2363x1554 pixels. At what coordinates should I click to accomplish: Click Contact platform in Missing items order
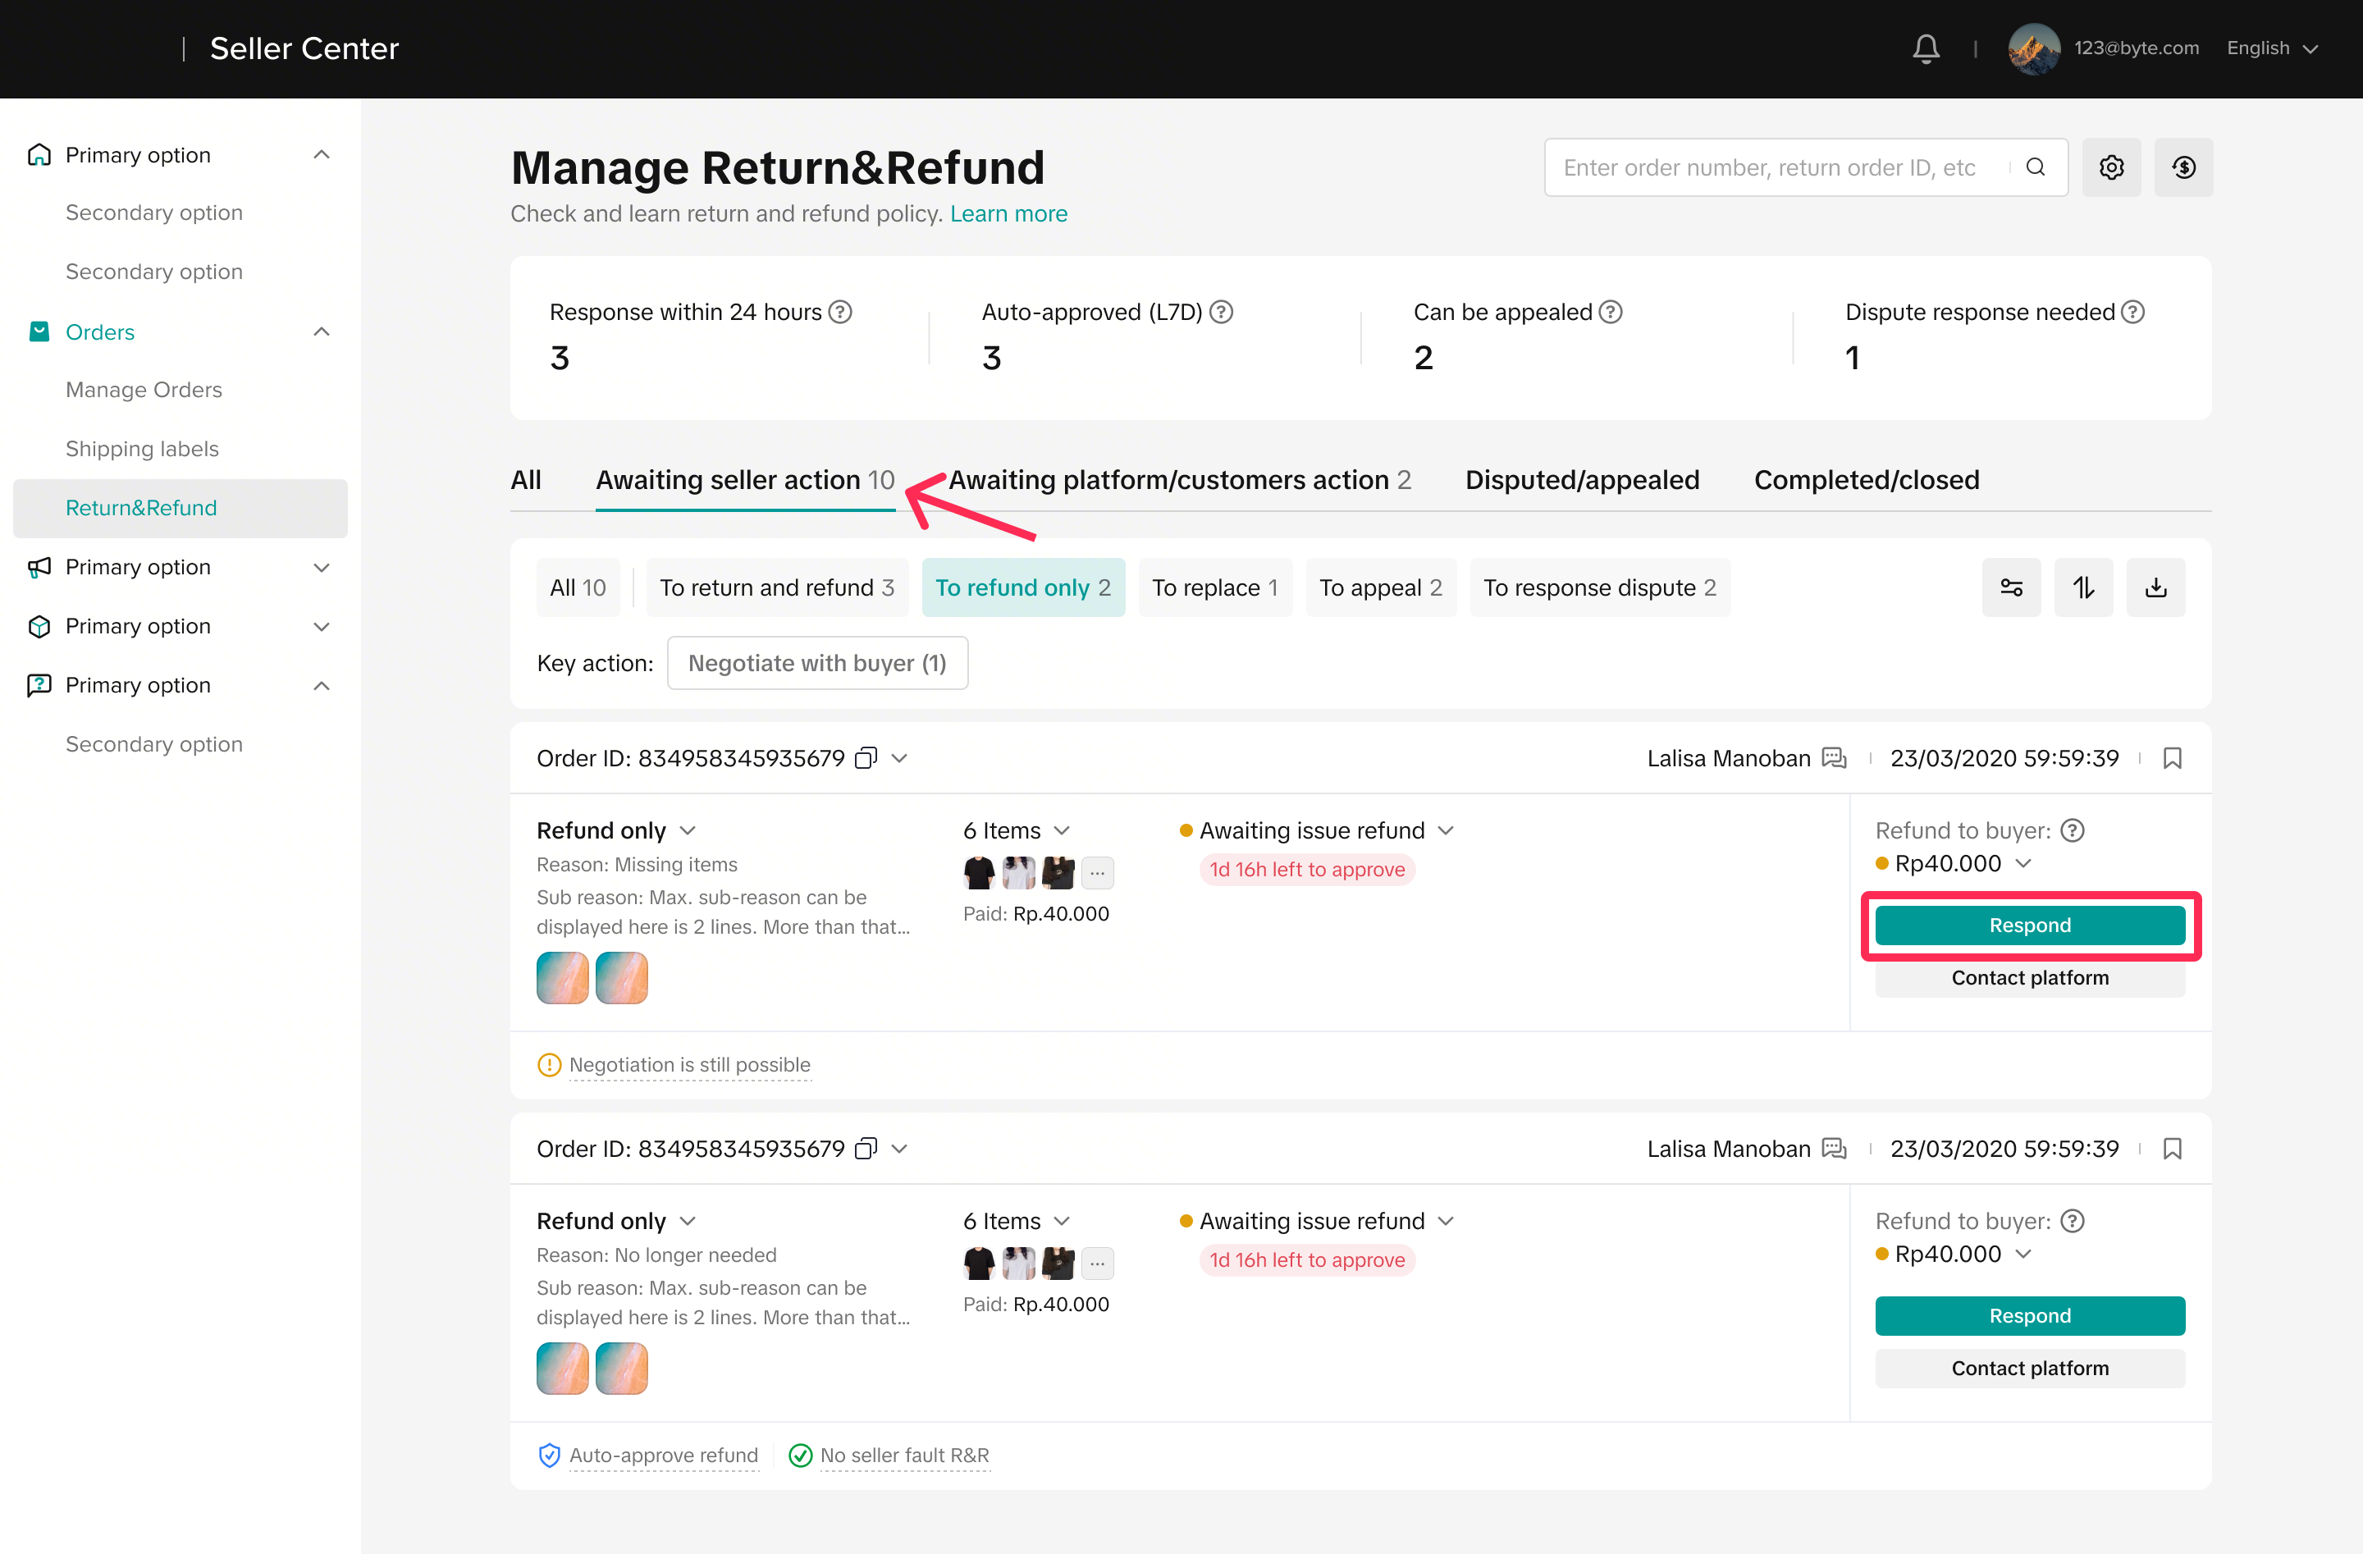(2029, 978)
